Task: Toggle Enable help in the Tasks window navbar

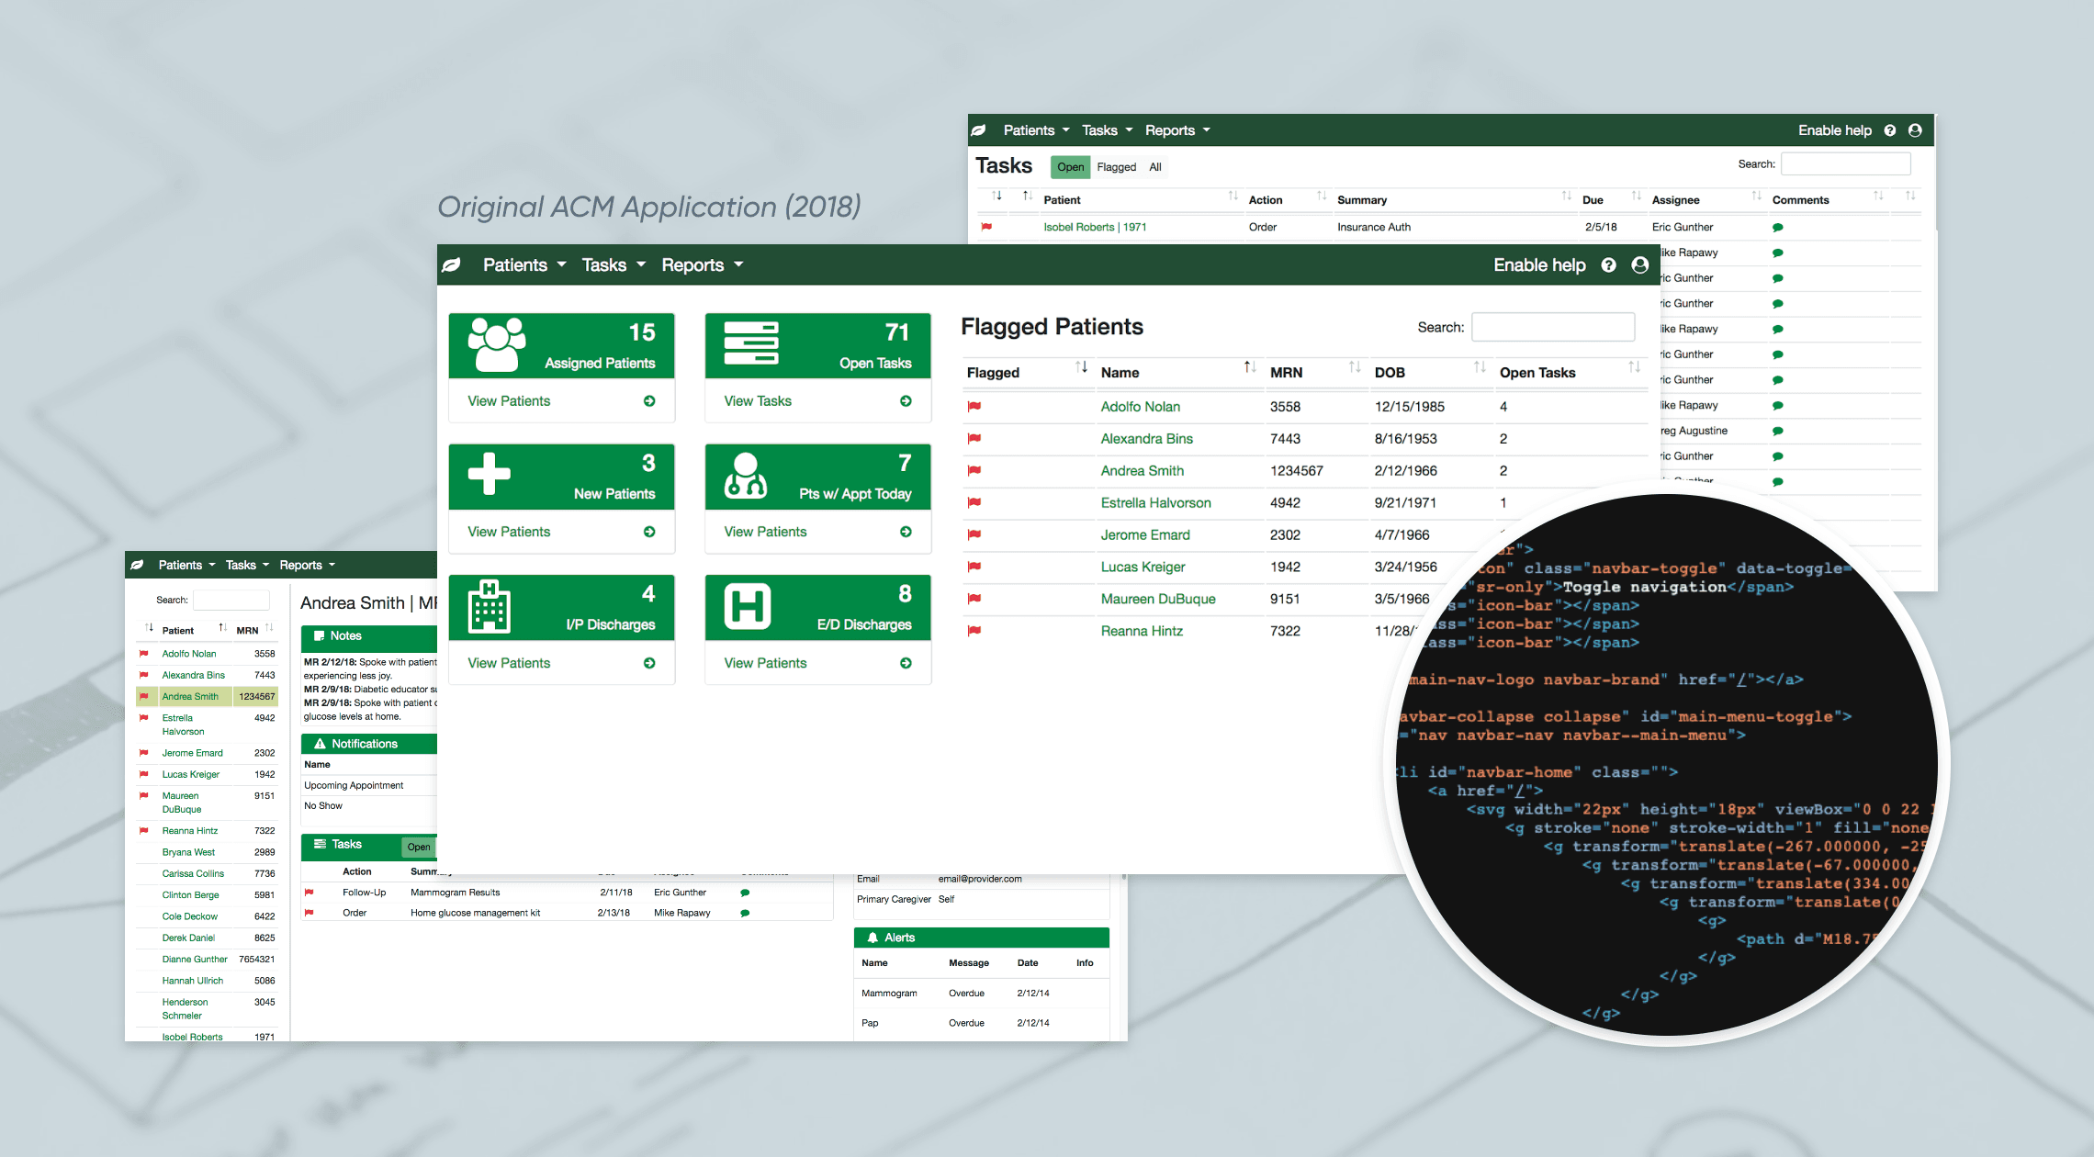Action: [1834, 130]
